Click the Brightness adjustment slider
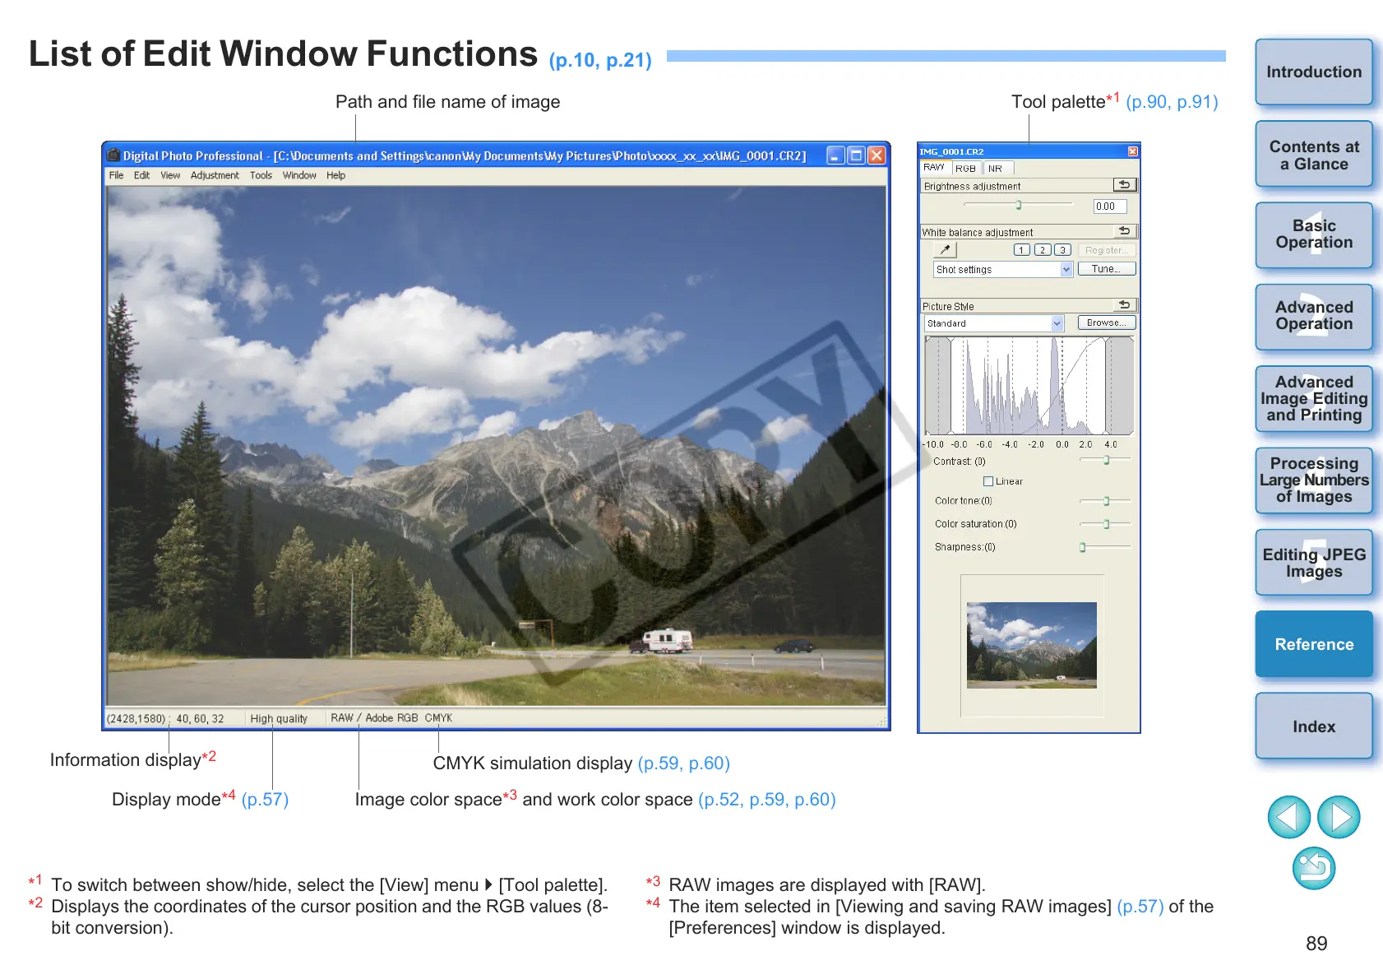This screenshot has height=979, width=1383. (1019, 205)
